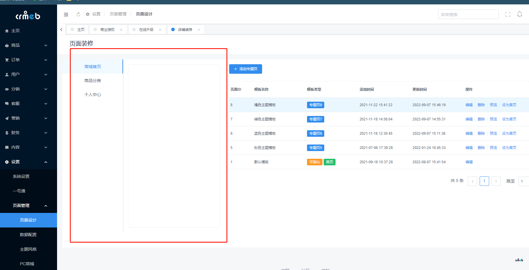Click the next page arrow in pagination
529x270 pixels.
click(x=496, y=181)
